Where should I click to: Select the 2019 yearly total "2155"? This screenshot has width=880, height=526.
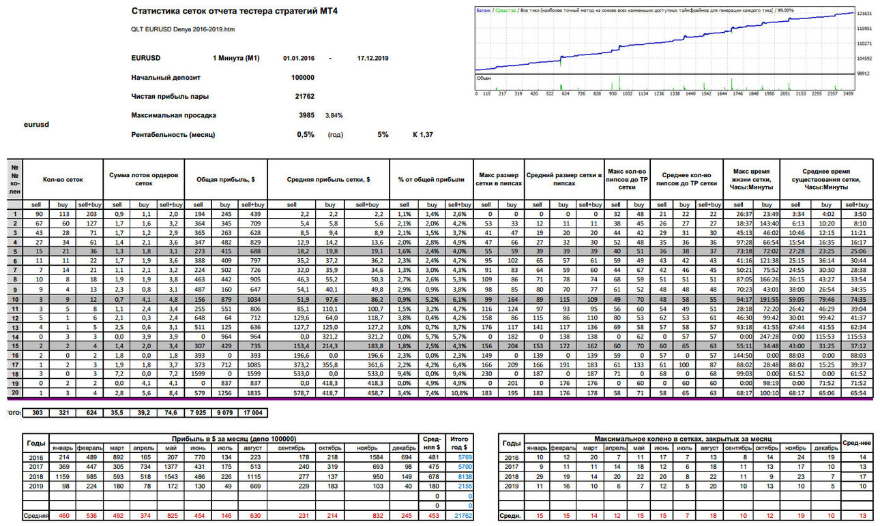pyautogui.click(x=463, y=486)
